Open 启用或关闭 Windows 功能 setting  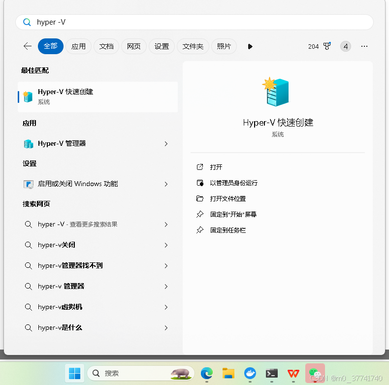tap(98, 184)
